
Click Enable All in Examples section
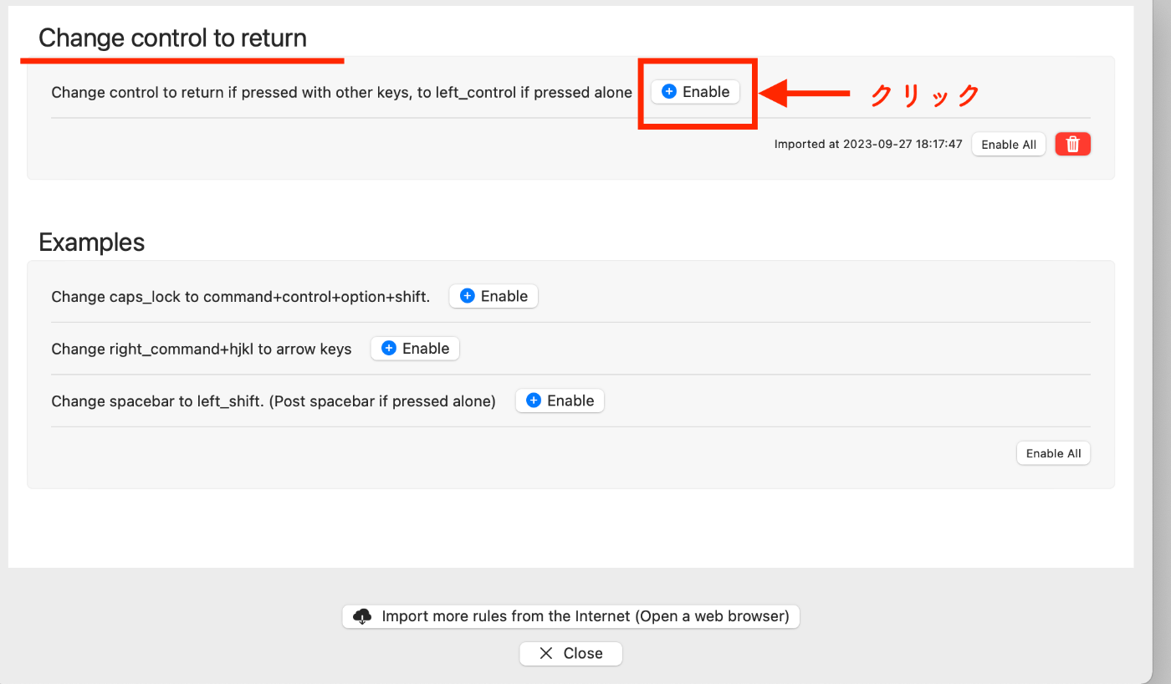click(x=1054, y=453)
